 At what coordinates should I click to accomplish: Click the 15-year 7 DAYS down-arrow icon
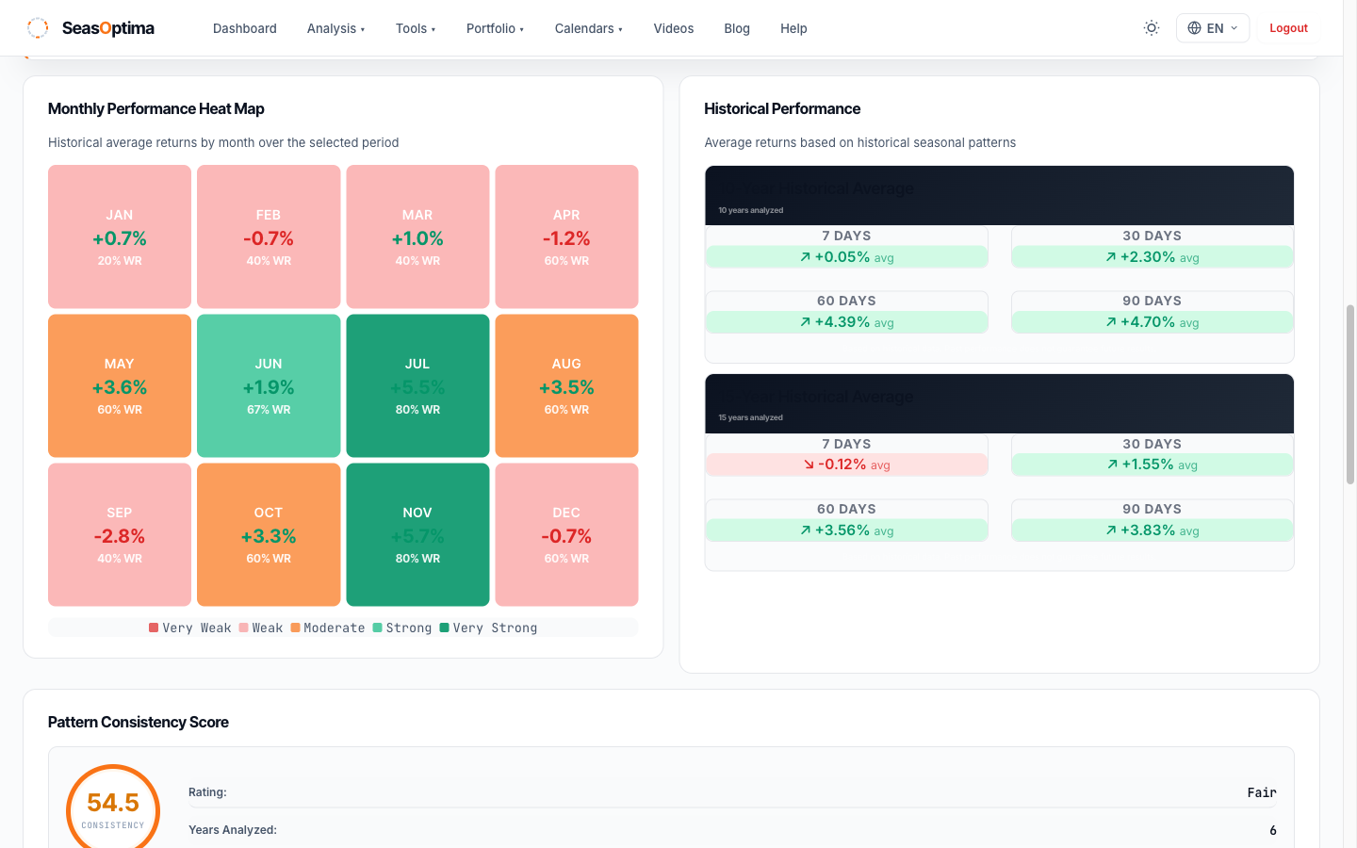coord(809,464)
